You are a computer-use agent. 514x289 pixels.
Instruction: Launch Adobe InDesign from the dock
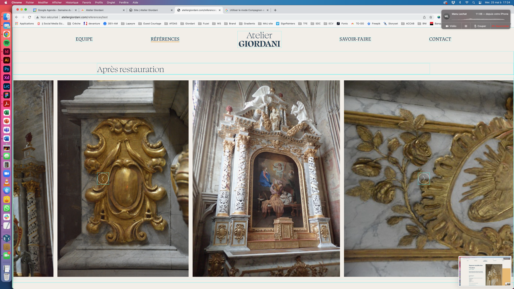tap(7, 51)
